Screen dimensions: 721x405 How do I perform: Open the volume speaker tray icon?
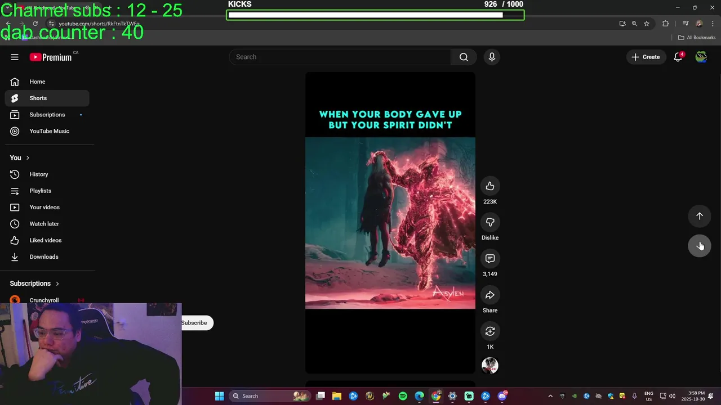click(x=672, y=396)
